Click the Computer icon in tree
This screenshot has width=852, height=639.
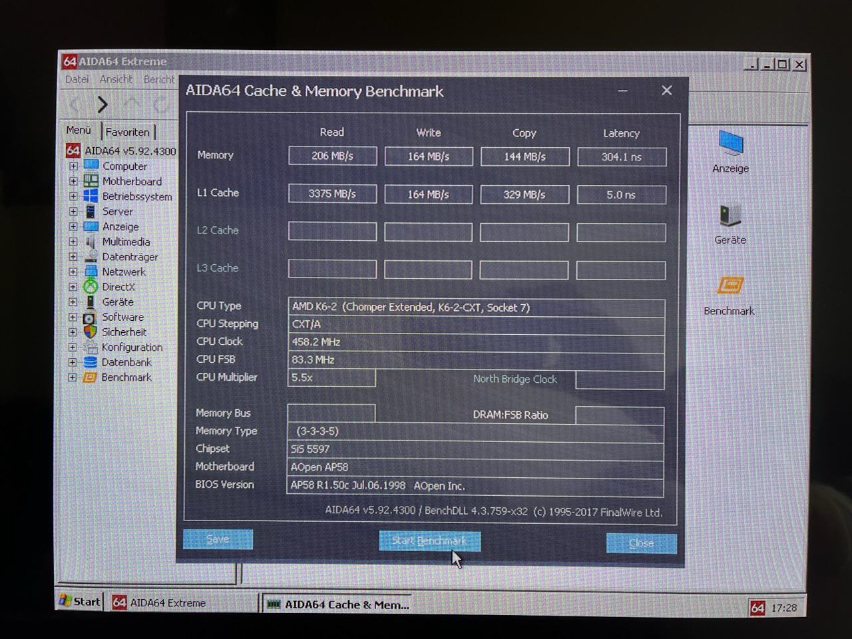tap(91, 166)
